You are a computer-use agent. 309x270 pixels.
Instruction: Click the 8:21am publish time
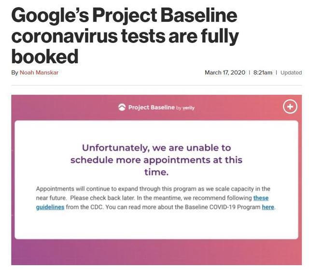[x=263, y=72]
